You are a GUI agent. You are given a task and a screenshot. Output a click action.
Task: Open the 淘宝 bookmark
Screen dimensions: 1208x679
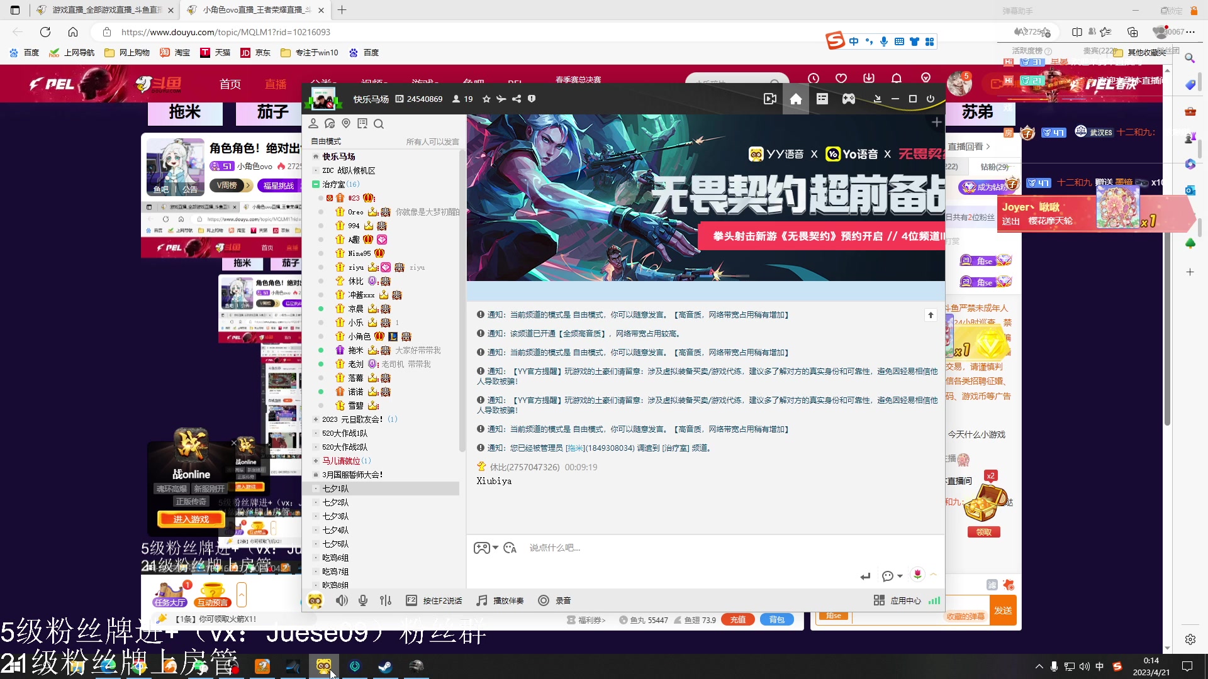[x=175, y=53]
